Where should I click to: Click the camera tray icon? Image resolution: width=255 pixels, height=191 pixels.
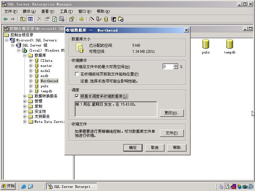coord(245,187)
